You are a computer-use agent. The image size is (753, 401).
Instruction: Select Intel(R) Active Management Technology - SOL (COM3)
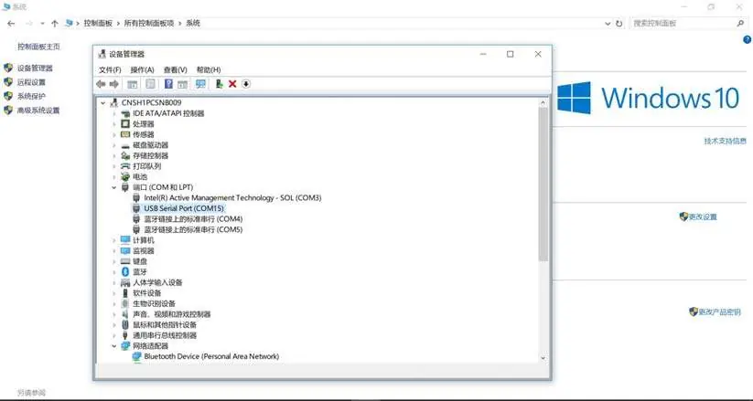232,197
